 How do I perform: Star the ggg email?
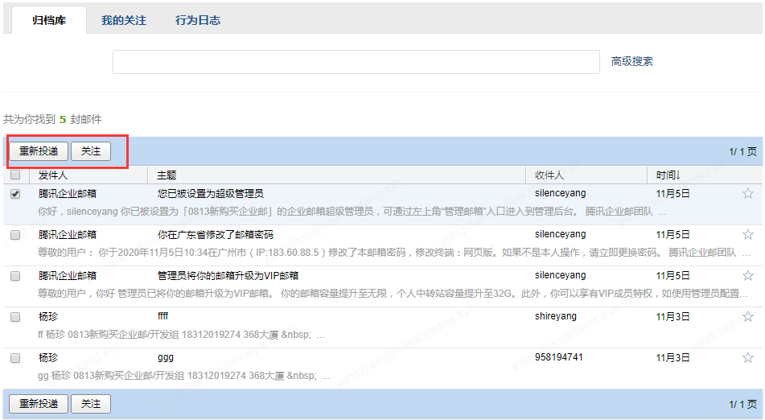pyautogui.click(x=747, y=357)
